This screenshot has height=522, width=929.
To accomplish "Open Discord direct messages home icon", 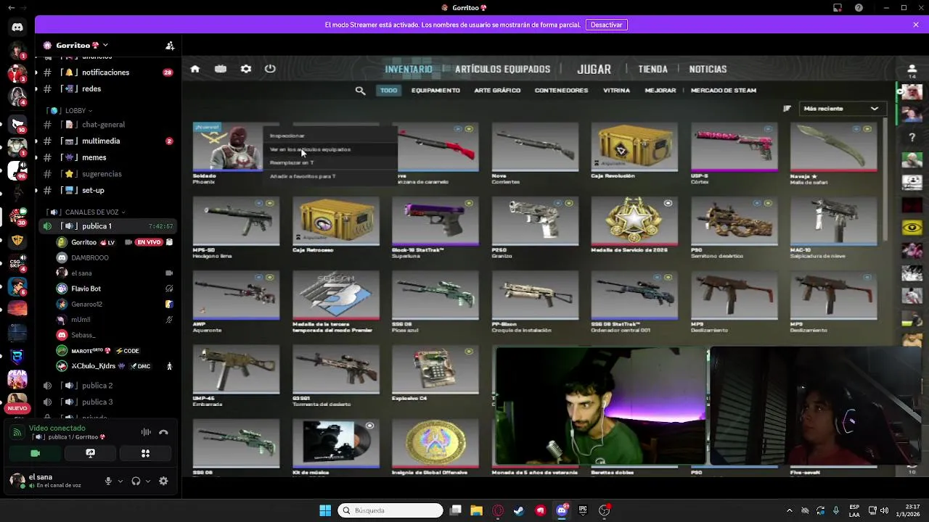I will coord(17,28).
